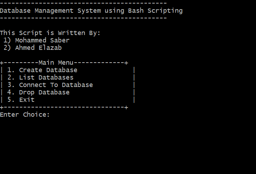Click the bottom border line of the menu box
Image resolution: width=256 pixels, height=174 pixels.
[64, 107]
